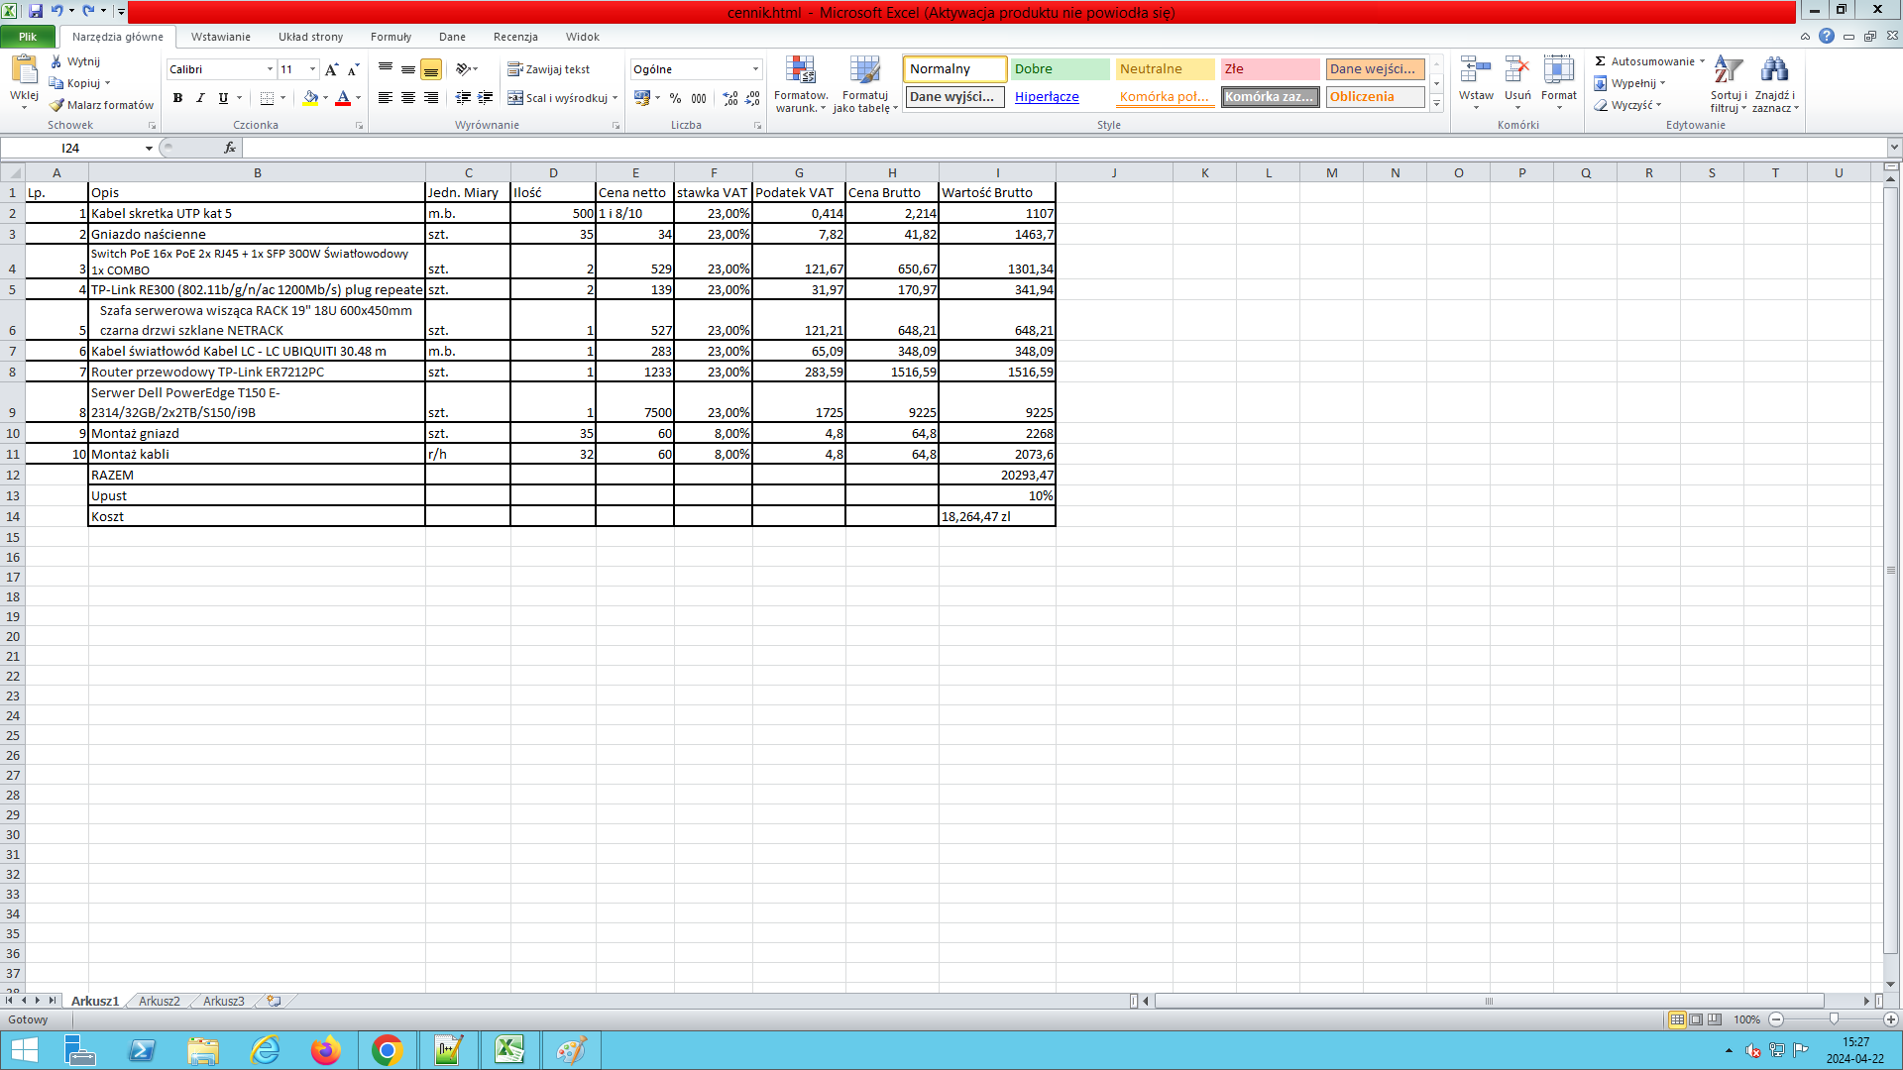Viewport: 1903px width, 1070px height.
Task: Click the cell borders icon
Action: [267, 98]
